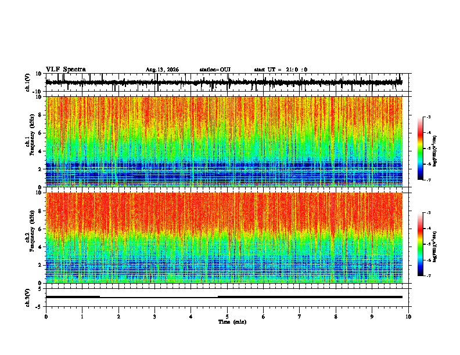Viewport: 460px width, 355px height.
Task: Click the ch.1 color scale log(PSD) unit label
Action: [435, 151]
